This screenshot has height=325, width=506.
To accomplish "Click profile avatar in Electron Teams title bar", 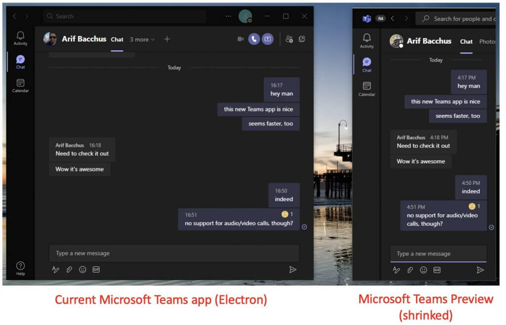I will (x=245, y=16).
